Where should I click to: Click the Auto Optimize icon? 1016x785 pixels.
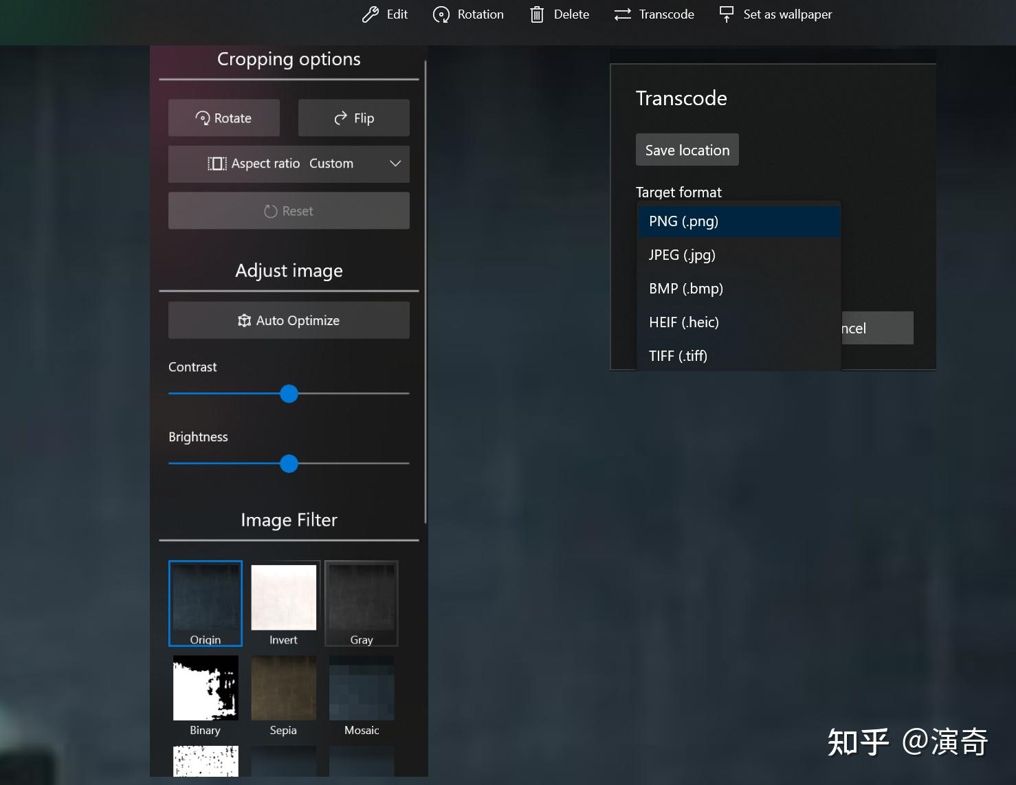(245, 320)
